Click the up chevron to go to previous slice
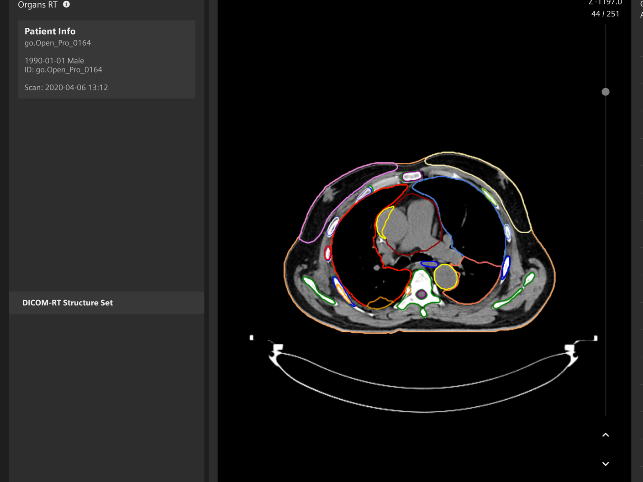The height and width of the screenshot is (482, 643). (x=606, y=434)
